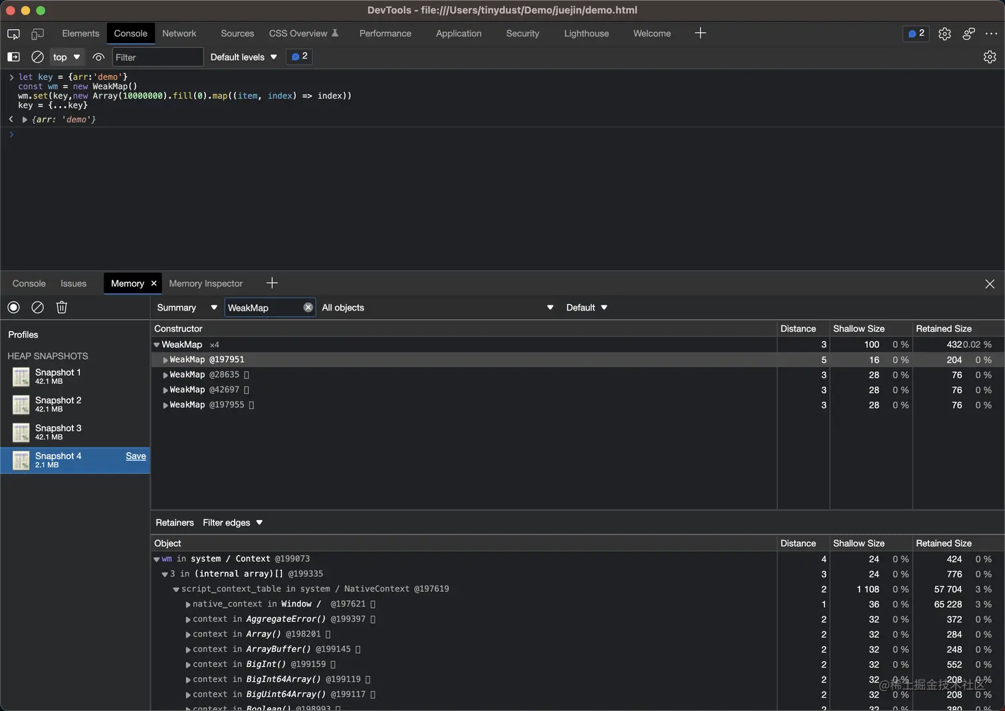This screenshot has width=1005, height=711.
Task: Add a drawer tool with the plus icon
Action: click(272, 283)
